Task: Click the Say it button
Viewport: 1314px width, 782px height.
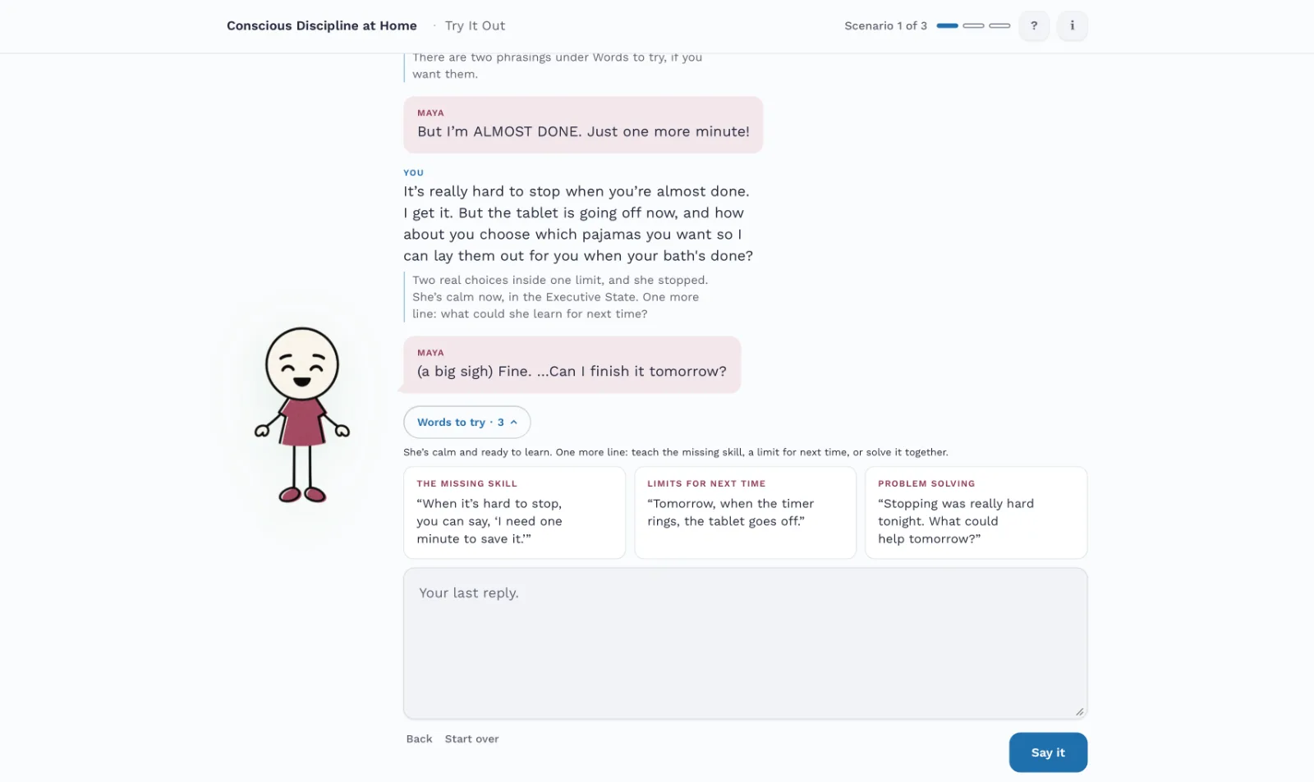Action: coord(1048,752)
